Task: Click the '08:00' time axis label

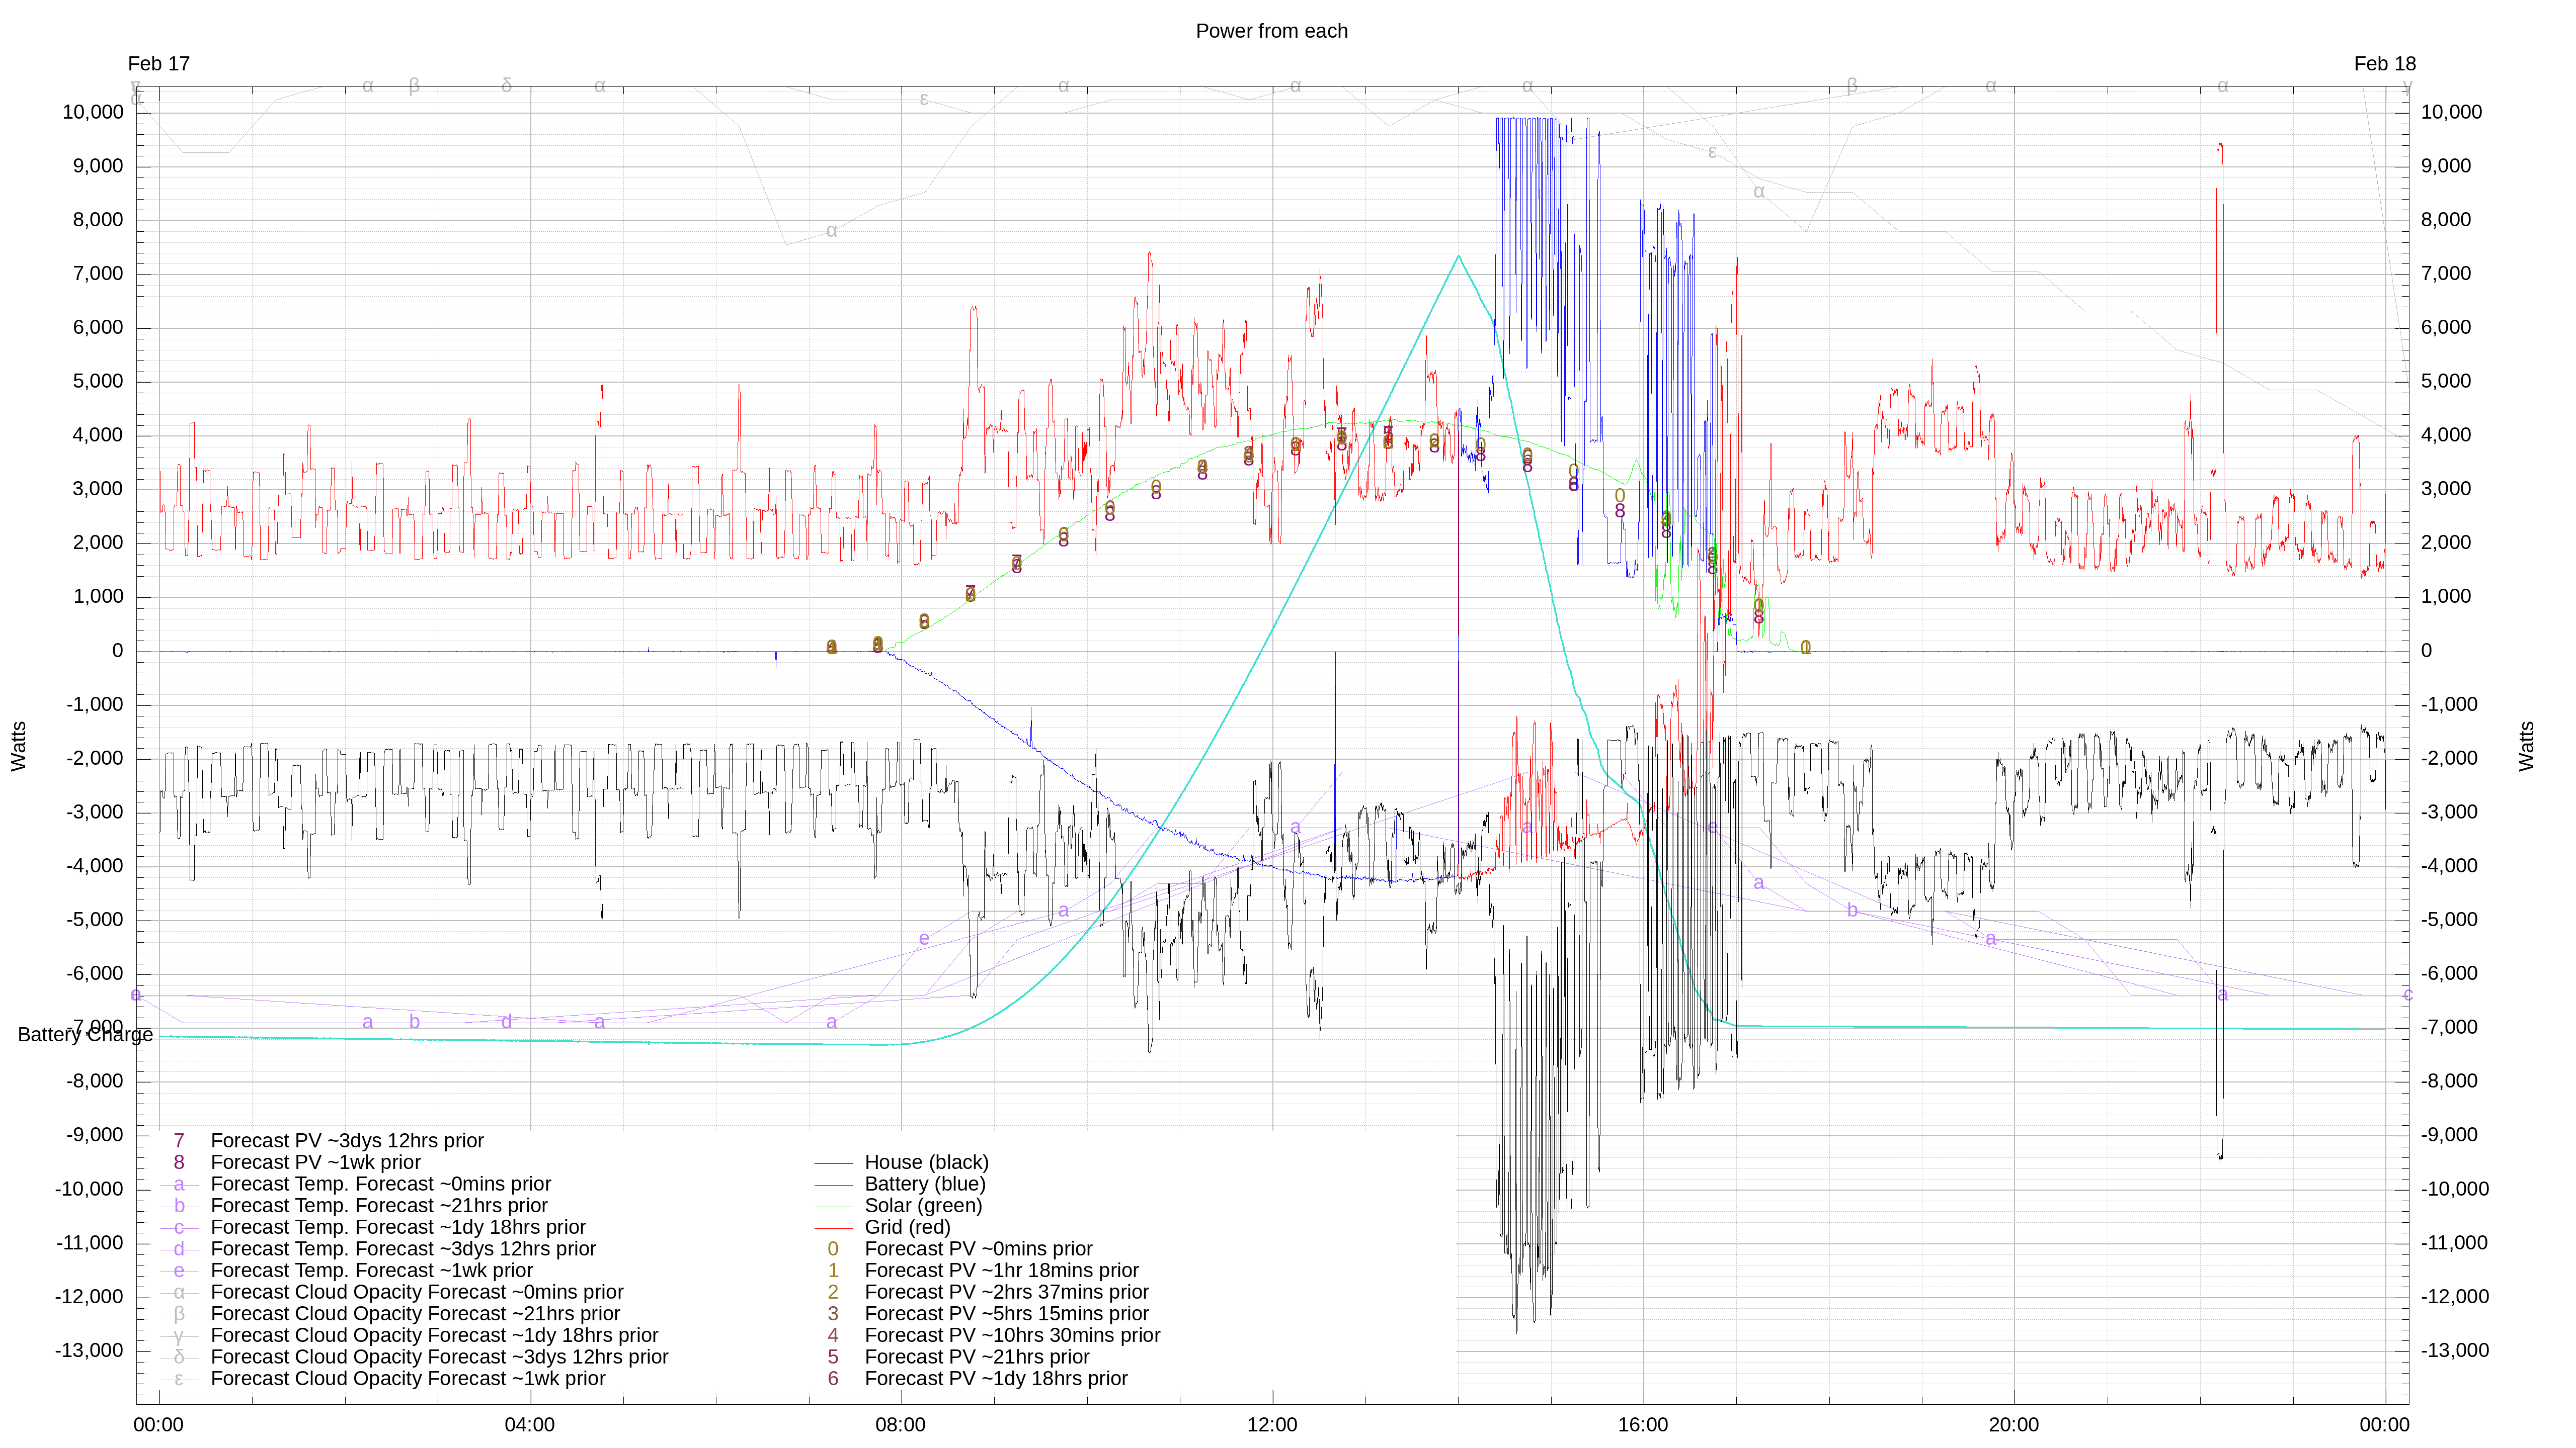Action: tap(900, 1425)
